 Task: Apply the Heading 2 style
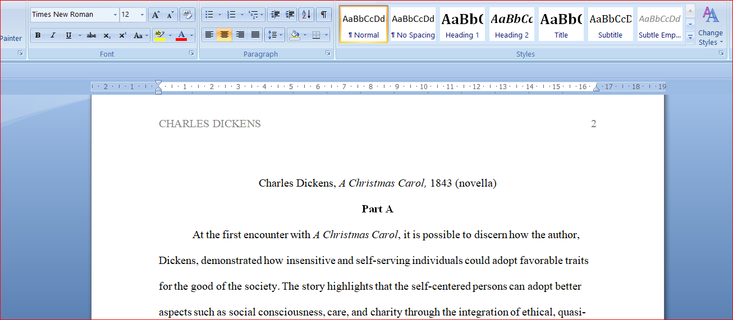click(512, 24)
